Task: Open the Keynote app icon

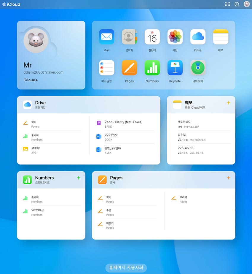Action: (x=175, y=68)
